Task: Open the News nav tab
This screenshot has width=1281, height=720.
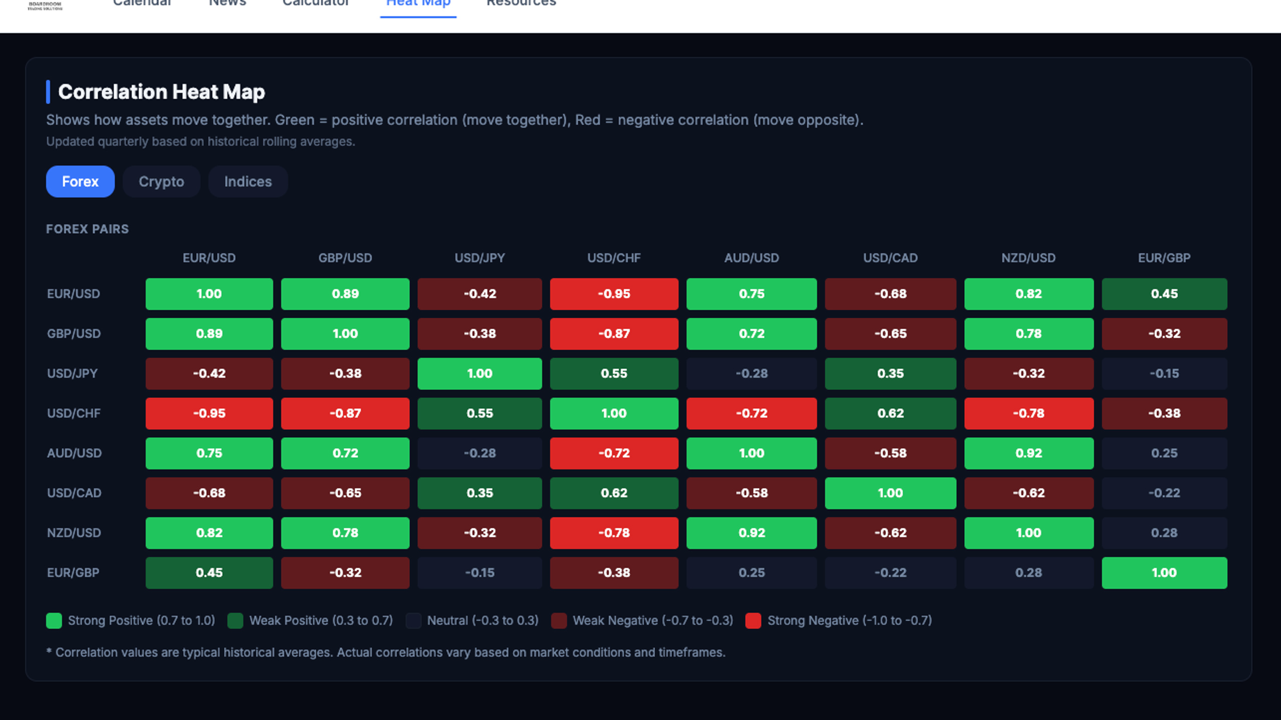Action: point(228,3)
